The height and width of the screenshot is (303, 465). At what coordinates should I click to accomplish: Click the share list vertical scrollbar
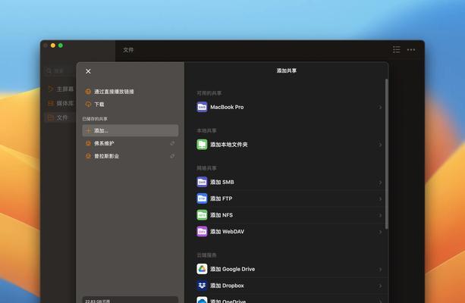click(x=386, y=154)
